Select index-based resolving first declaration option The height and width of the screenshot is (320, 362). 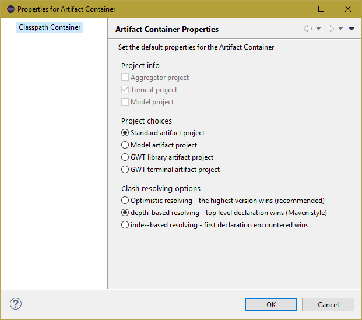pos(125,225)
